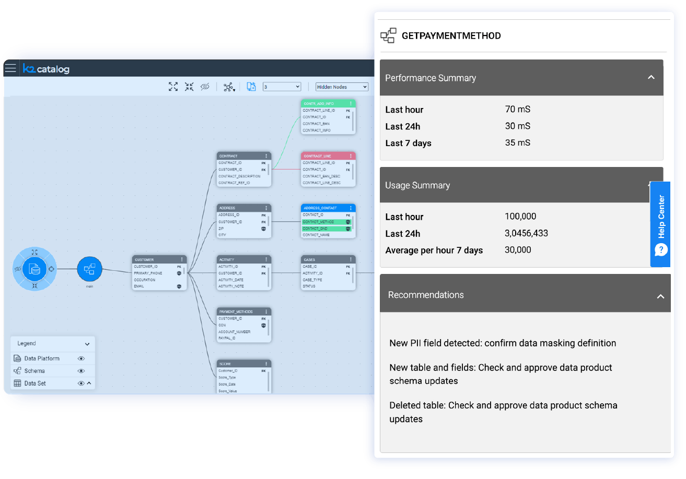Image resolution: width=686 pixels, height=479 pixels.
Task: Open the CONTRACT_LINE table options menu
Action: (x=351, y=156)
